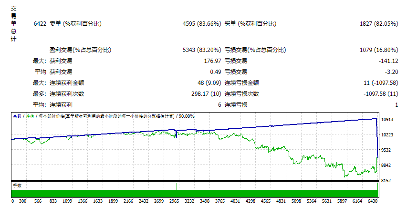Select the average loss trade value -3.20
407x206 pixels.
pos(392,72)
